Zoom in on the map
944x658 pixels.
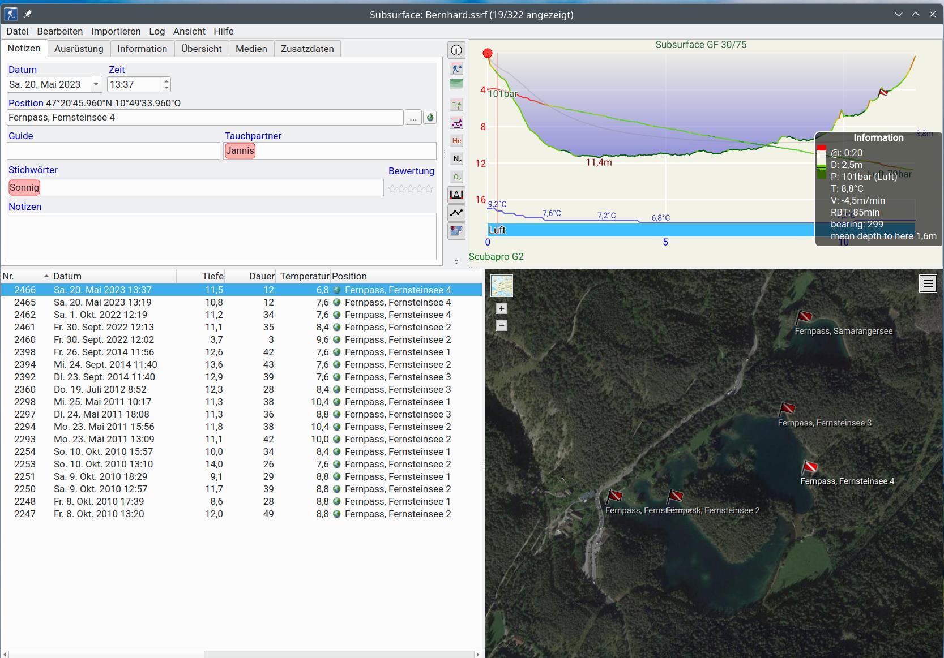(x=502, y=308)
